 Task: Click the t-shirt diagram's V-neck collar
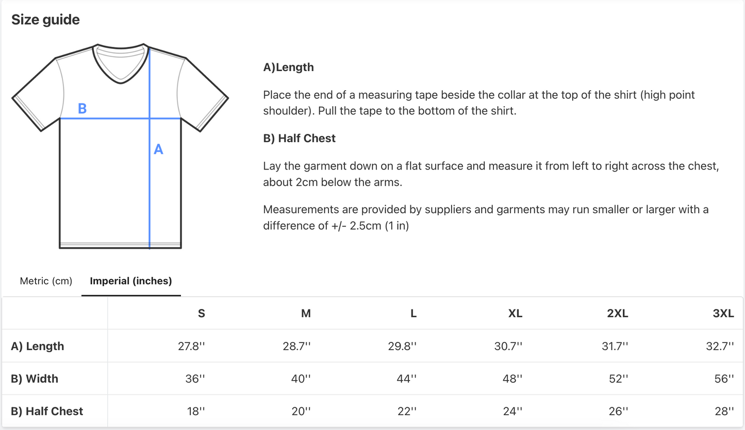click(x=121, y=66)
